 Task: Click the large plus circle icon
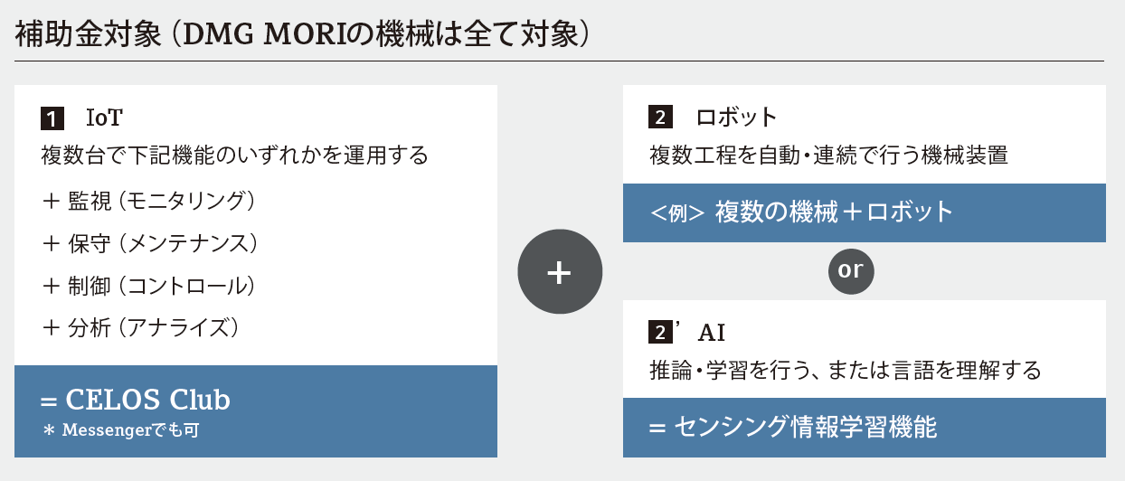tap(560, 272)
